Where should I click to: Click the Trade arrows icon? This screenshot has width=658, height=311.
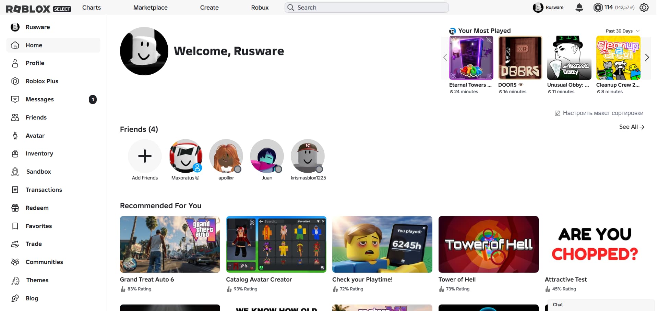coord(15,244)
